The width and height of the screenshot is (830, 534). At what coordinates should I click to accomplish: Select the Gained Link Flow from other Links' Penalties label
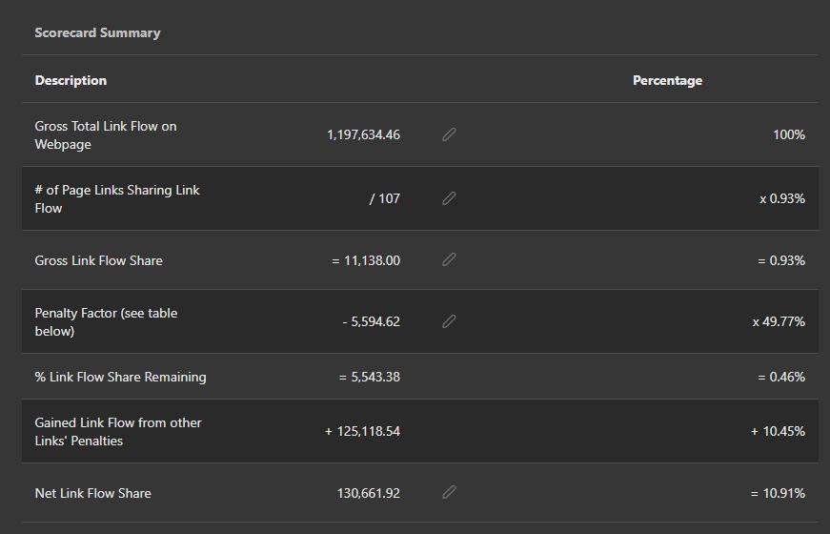[118, 431]
